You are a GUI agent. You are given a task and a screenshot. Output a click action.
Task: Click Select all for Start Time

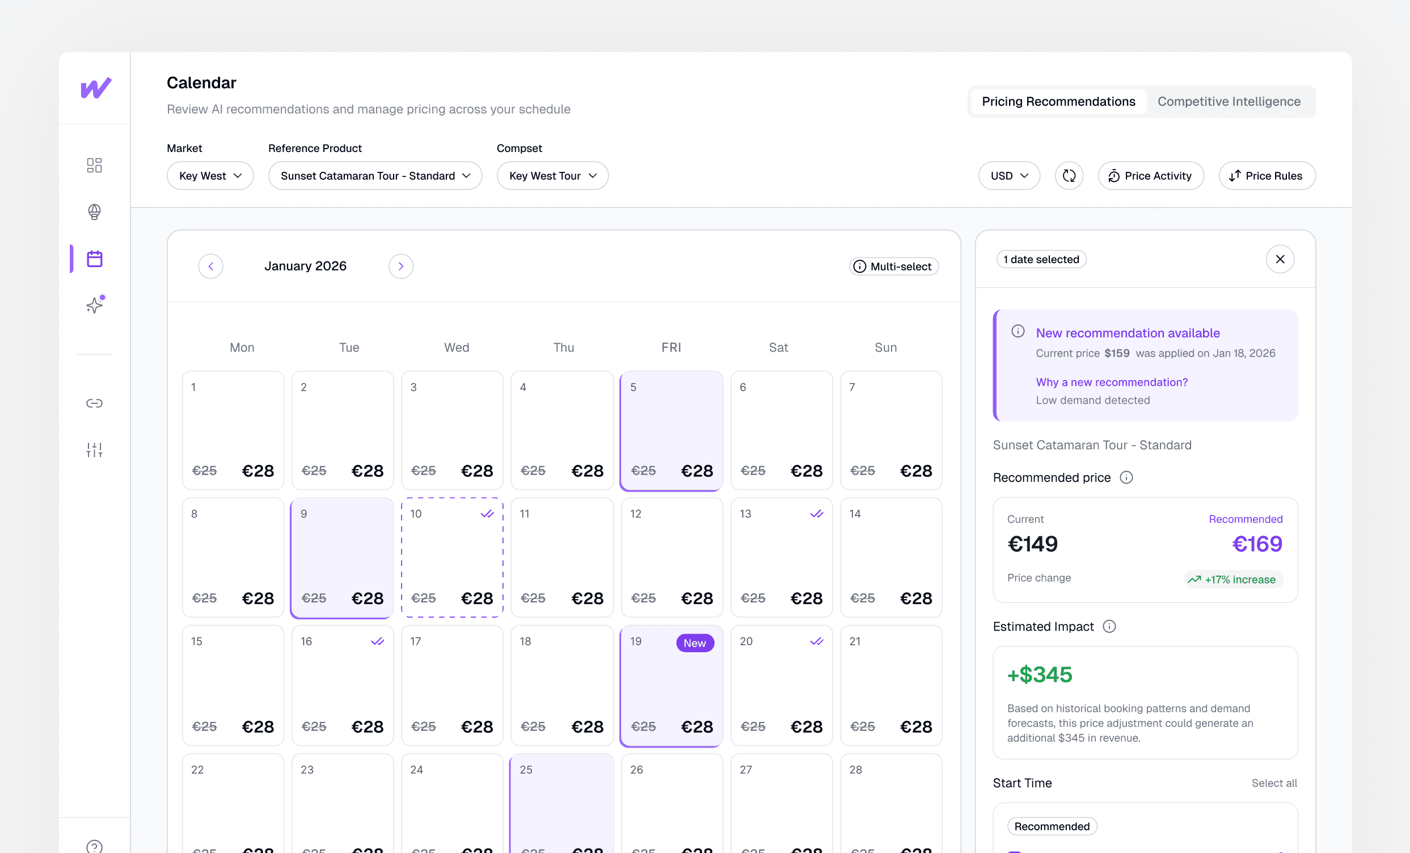coord(1274,783)
